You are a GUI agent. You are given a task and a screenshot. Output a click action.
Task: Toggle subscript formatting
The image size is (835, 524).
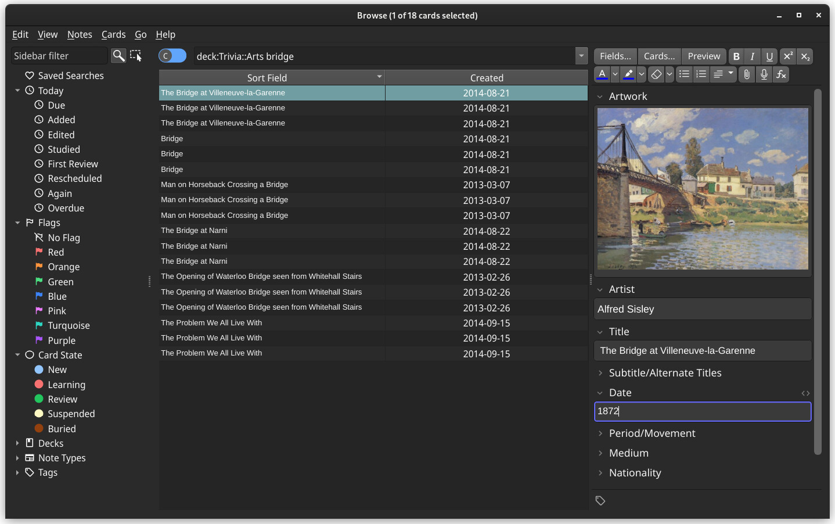coord(805,56)
